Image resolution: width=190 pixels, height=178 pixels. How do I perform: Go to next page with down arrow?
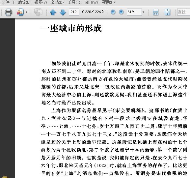point(63,12)
